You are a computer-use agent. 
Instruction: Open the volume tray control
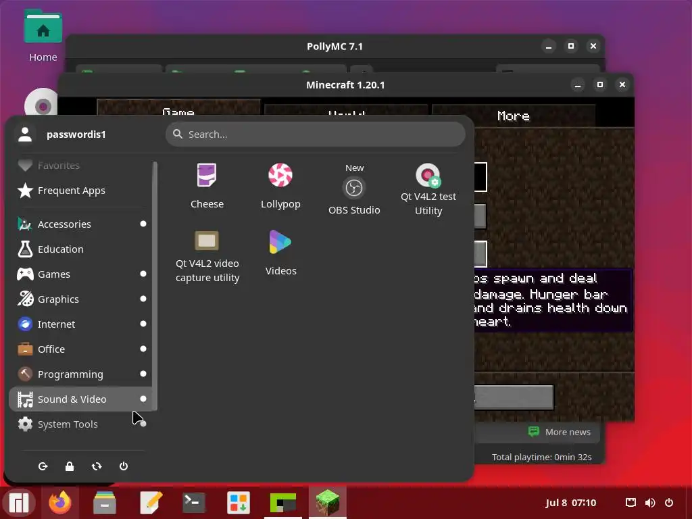click(x=649, y=503)
